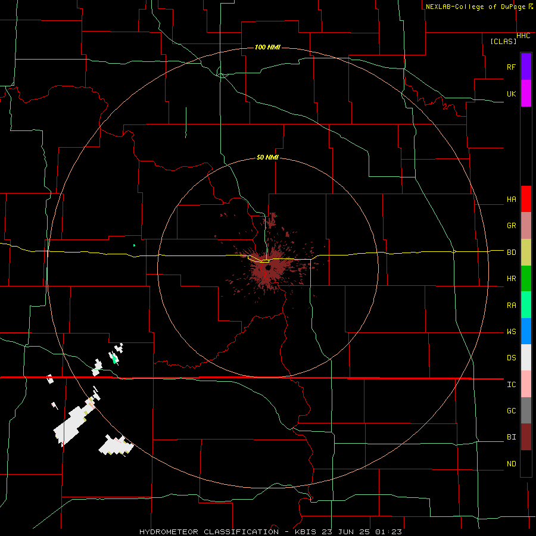Click the HYDROMETEOR CLASSIFICATION title text
This screenshot has height=536, width=536.
[x=208, y=532]
